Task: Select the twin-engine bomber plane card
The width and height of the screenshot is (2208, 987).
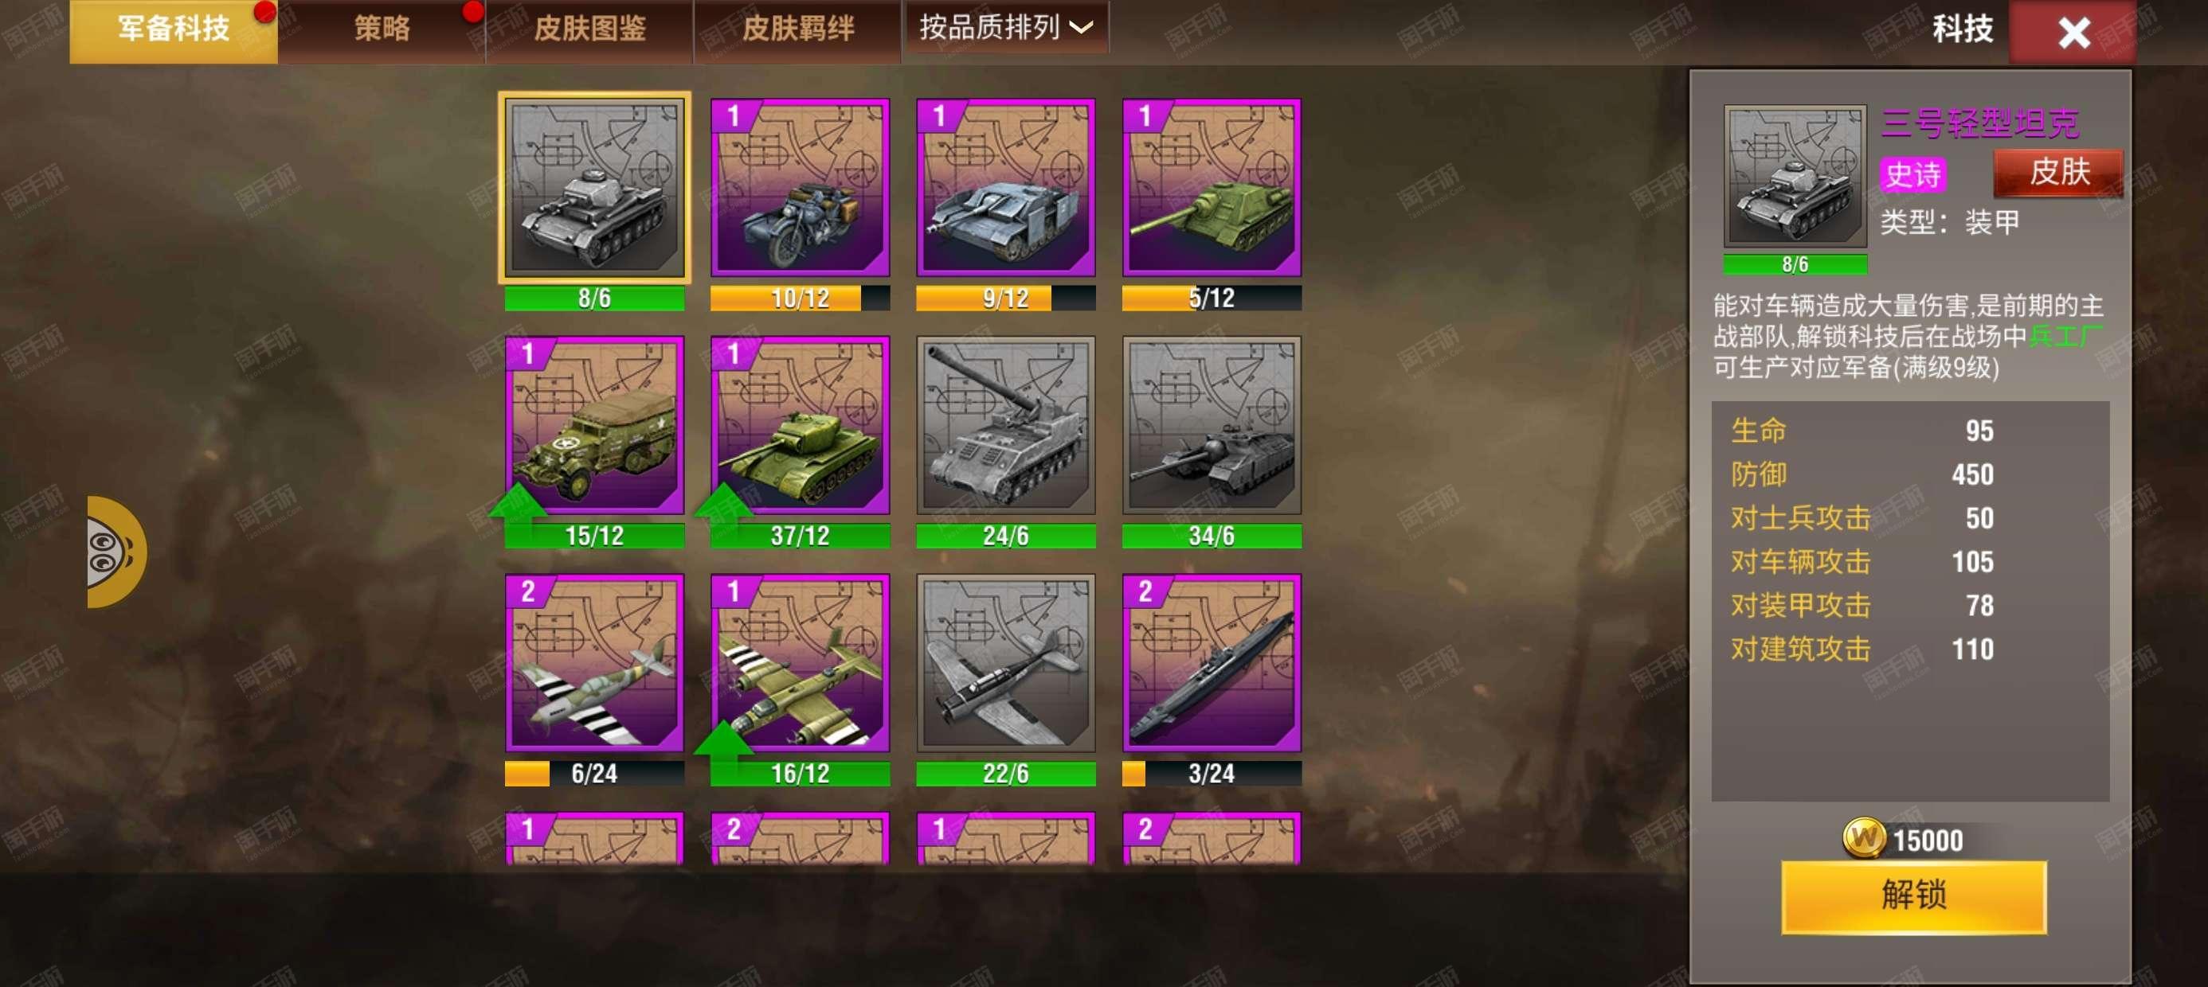Action: pyautogui.click(x=800, y=663)
